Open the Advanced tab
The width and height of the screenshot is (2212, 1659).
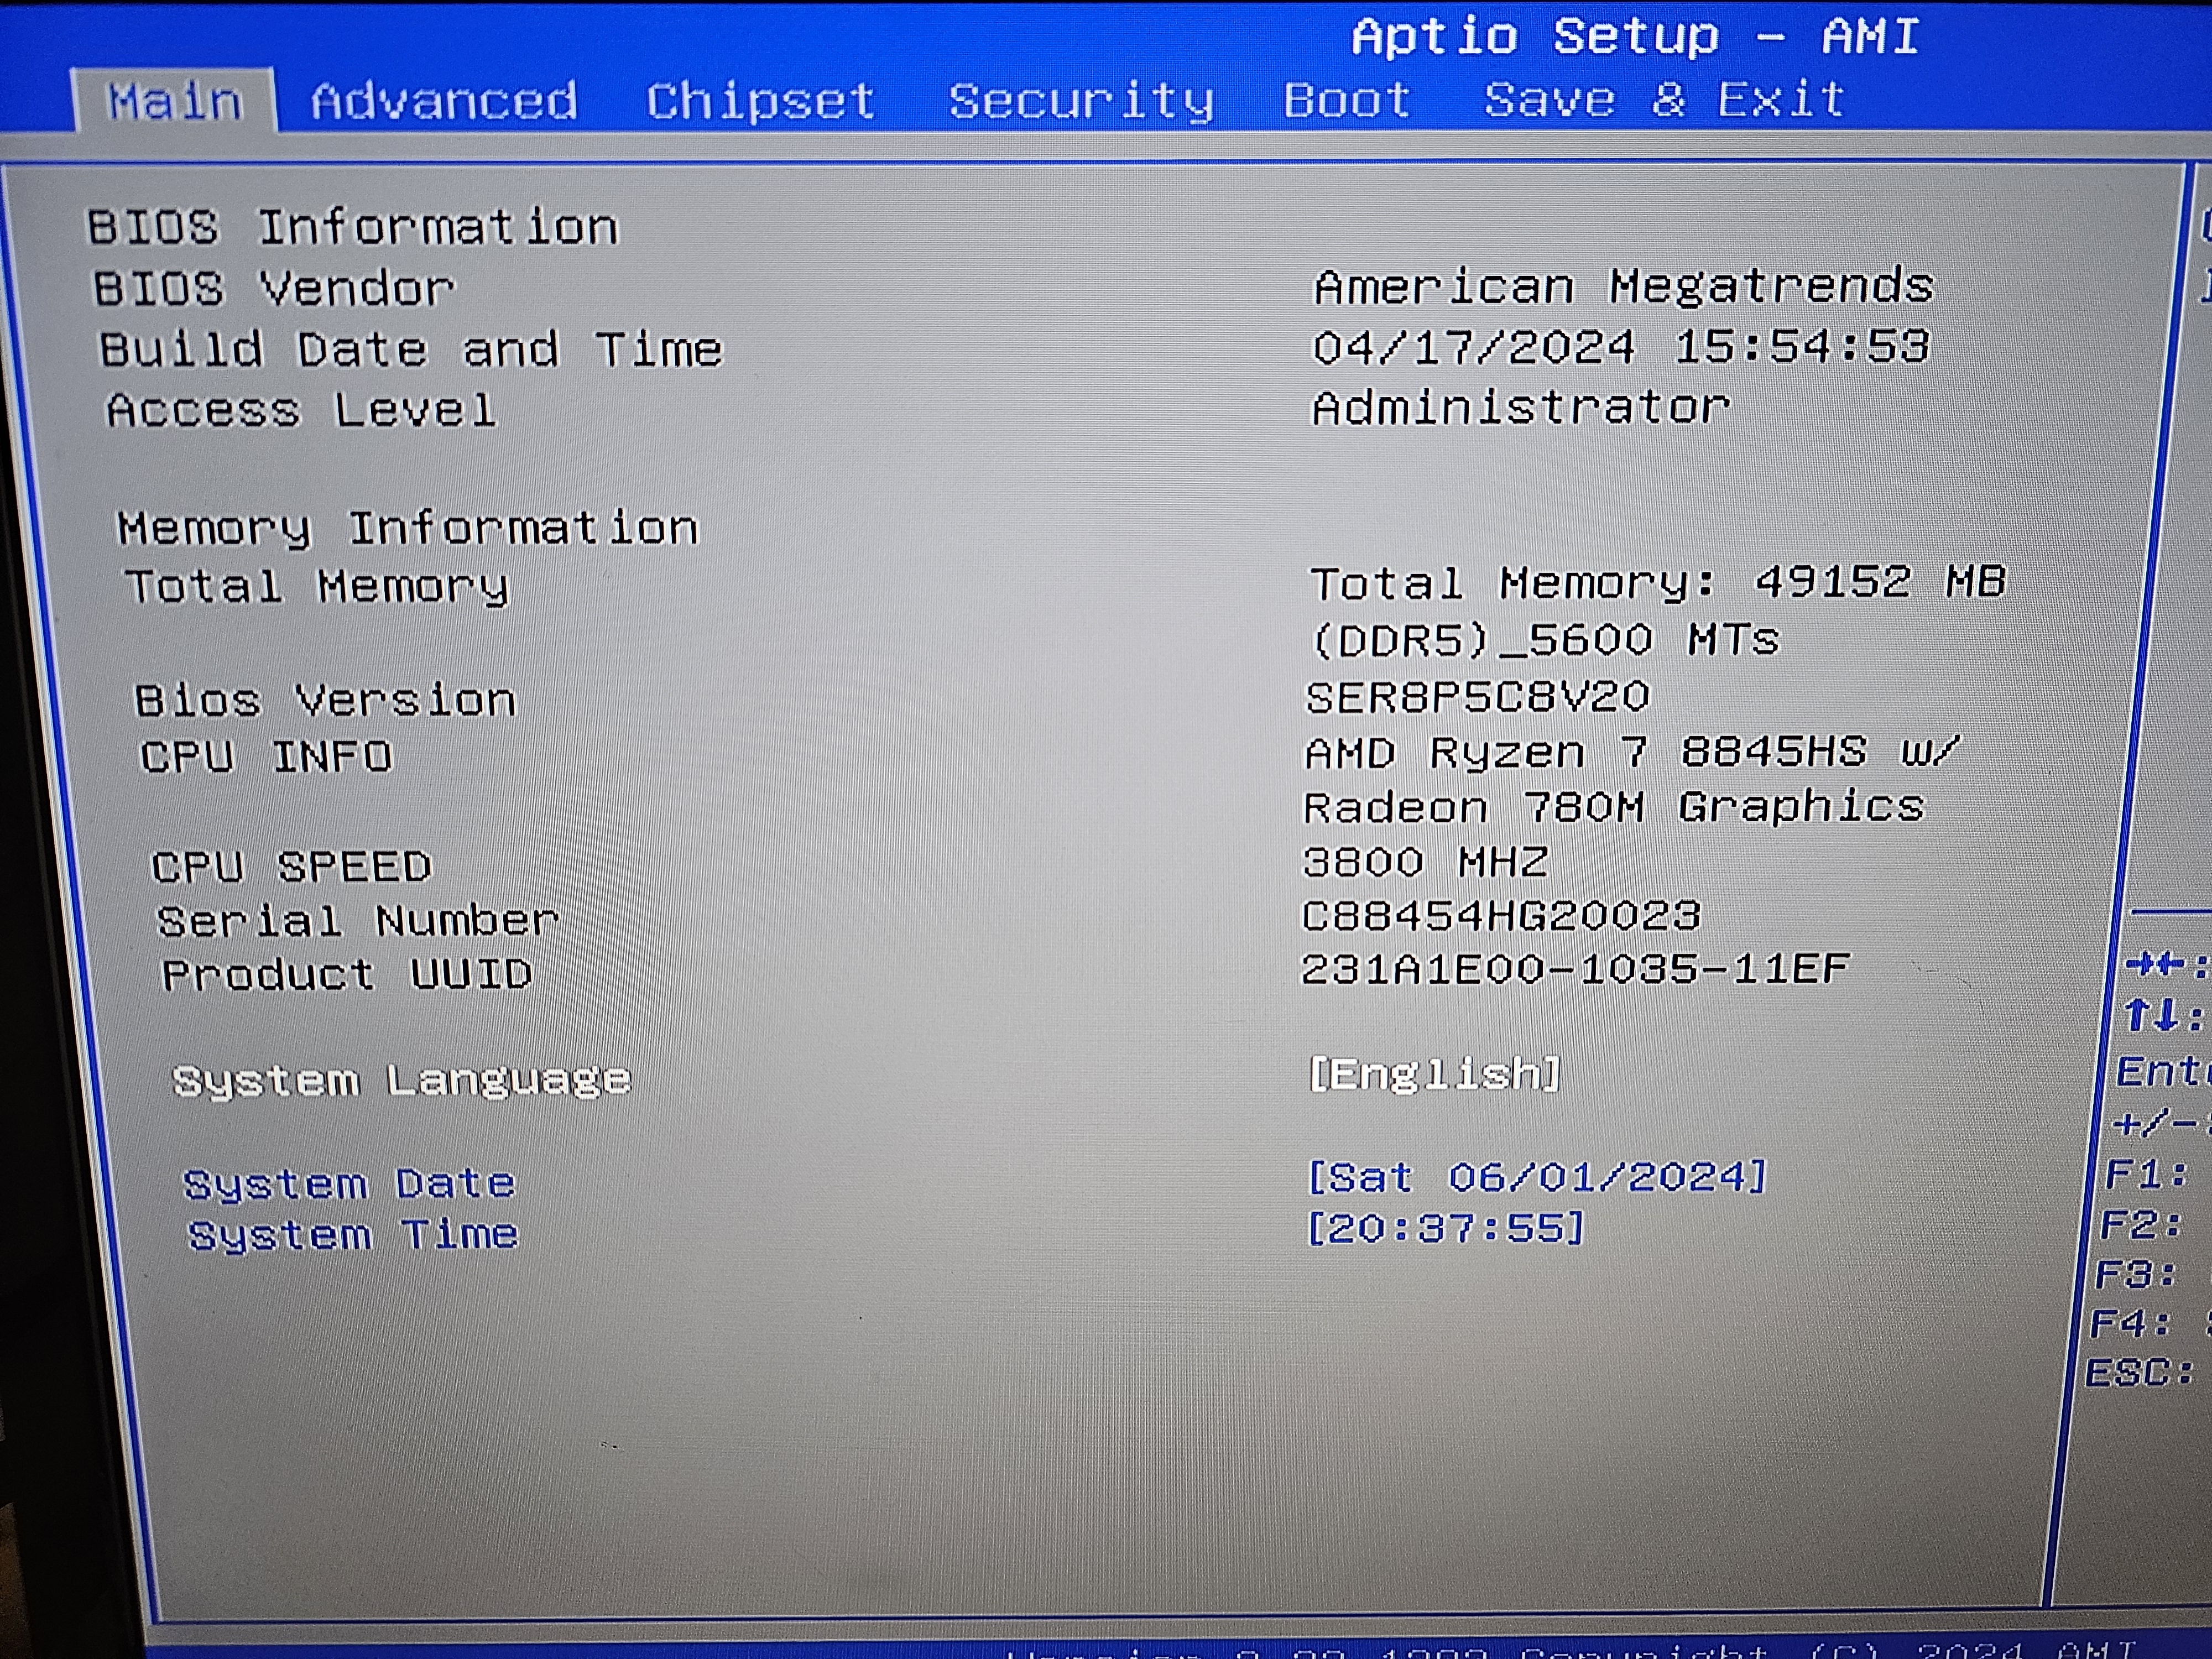point(443,101)
